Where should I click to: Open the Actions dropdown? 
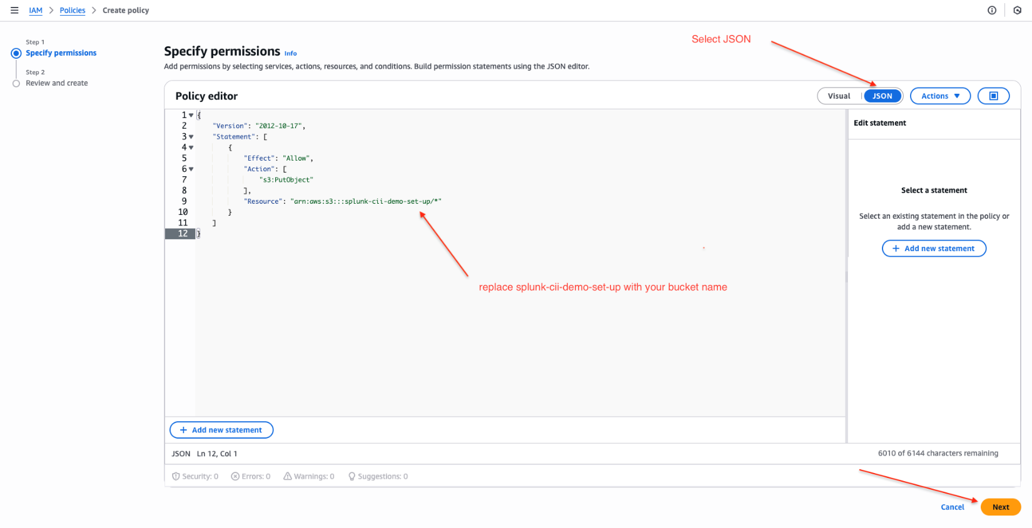[x=940, y=96]
